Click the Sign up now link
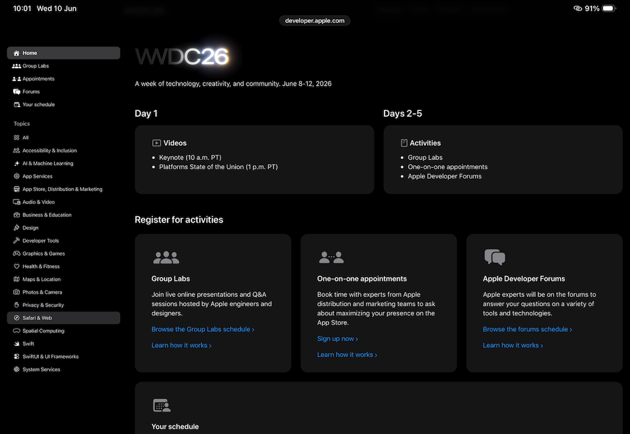 tap(337, 339)
